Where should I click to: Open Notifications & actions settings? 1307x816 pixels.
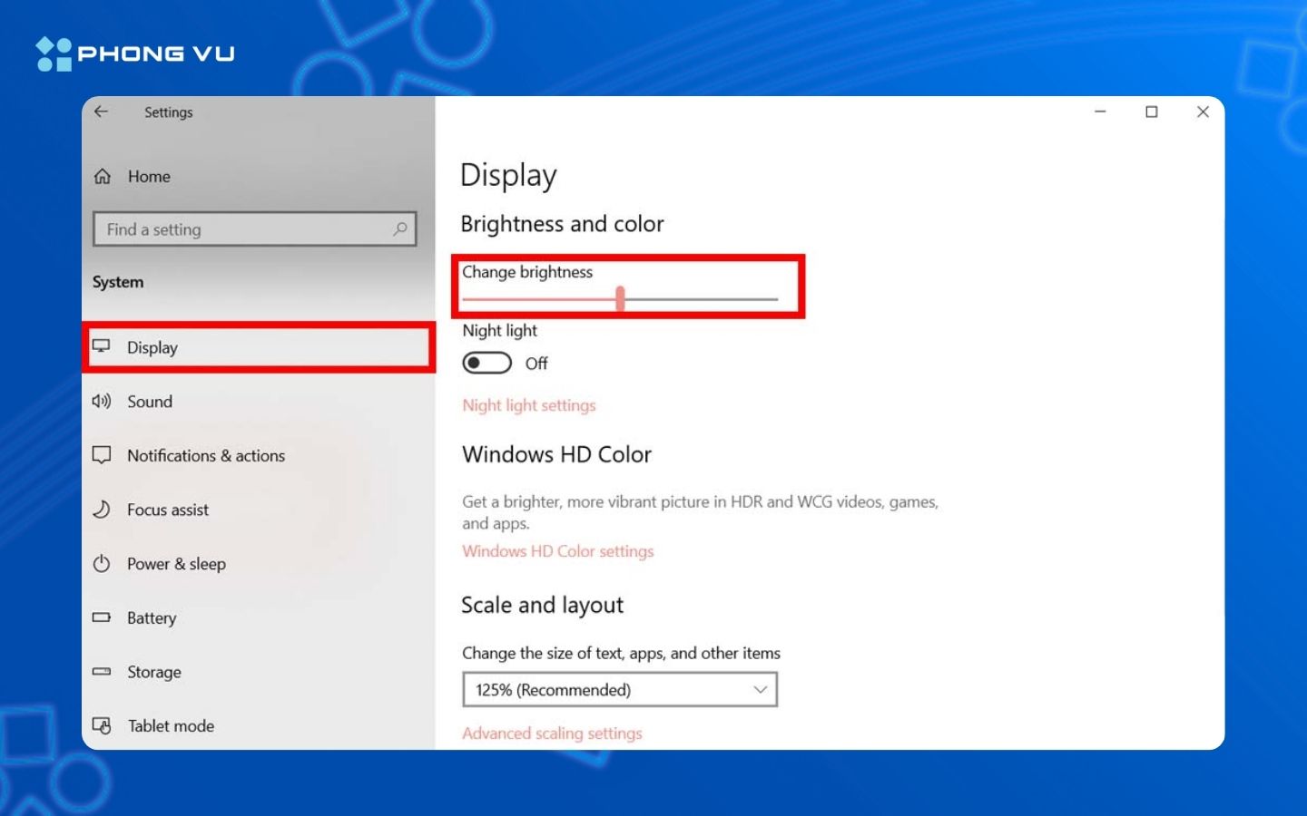coord(206,456)
